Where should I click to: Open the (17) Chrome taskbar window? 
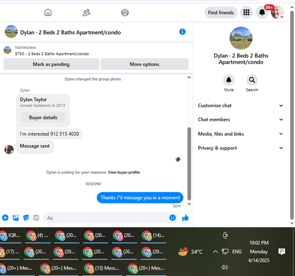(10, 252)
